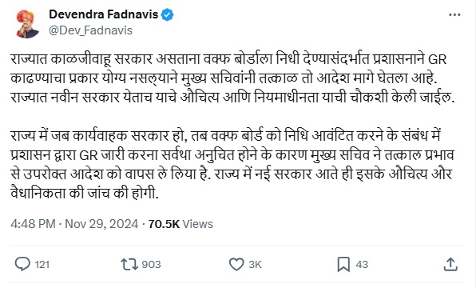Click the 43 bookmarks count
476x288 pixels.
pyautogui.click(x=362, y=264)
